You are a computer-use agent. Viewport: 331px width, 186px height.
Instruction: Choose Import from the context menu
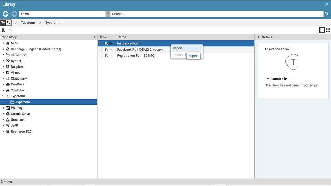(187, 48)
